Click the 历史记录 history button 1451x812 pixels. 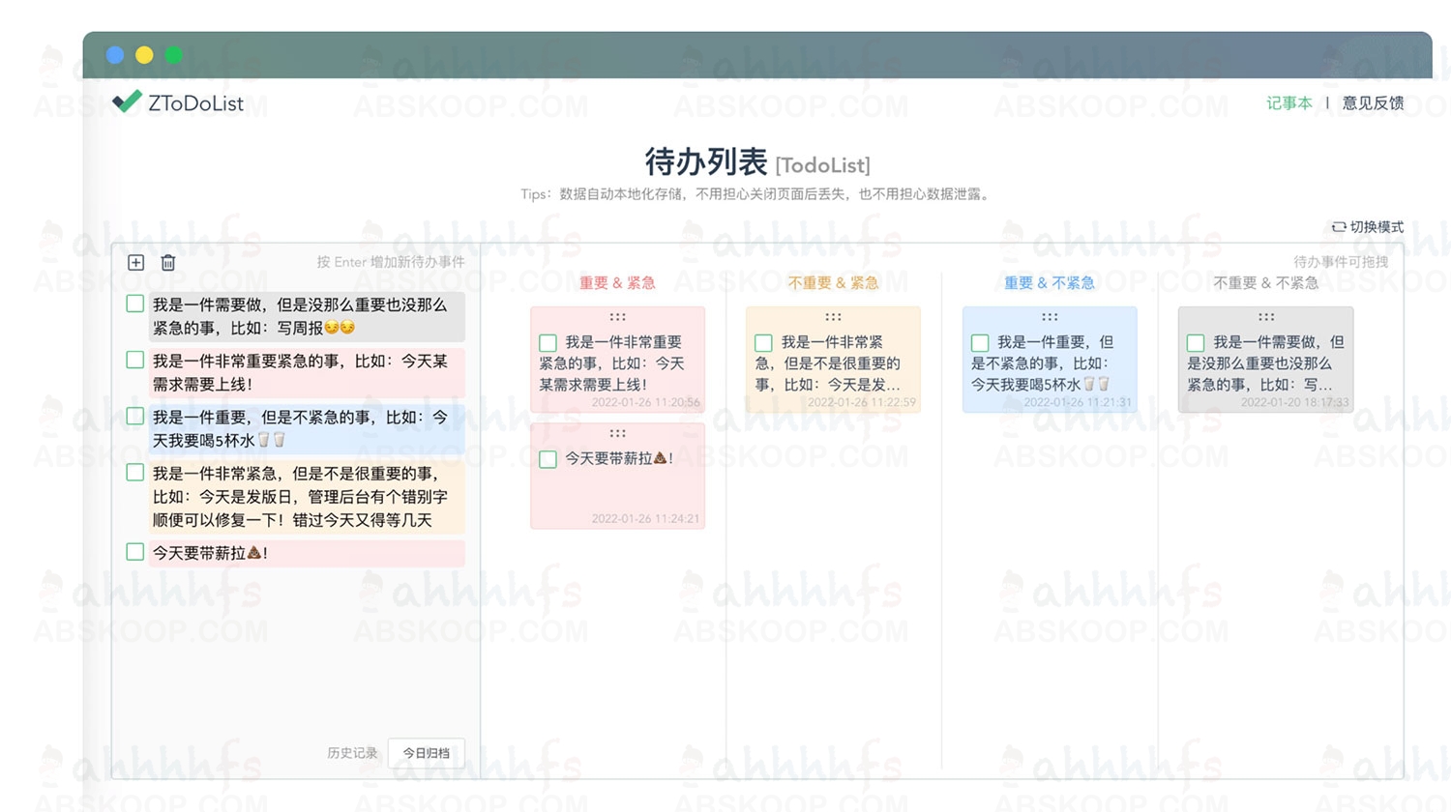click(351, 753)
